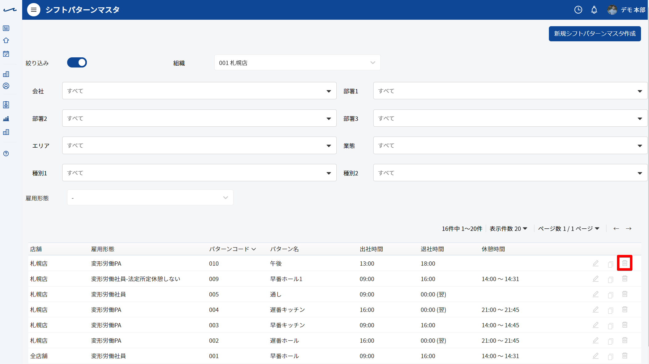Open the 業態 dropdown
The image size is (649, 364).
tap(510, 145)
